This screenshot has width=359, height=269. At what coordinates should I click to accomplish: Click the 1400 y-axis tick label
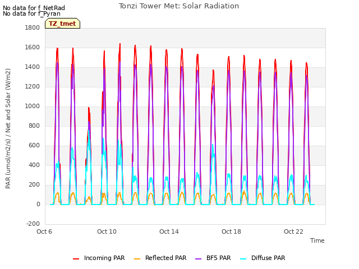(33, 67)
